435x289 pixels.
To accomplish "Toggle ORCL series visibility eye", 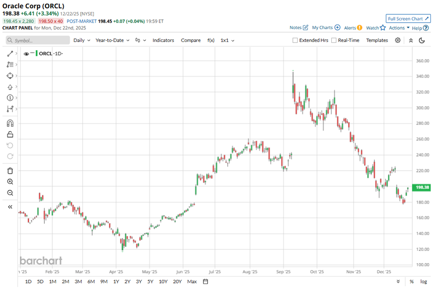I will (26, 54).
